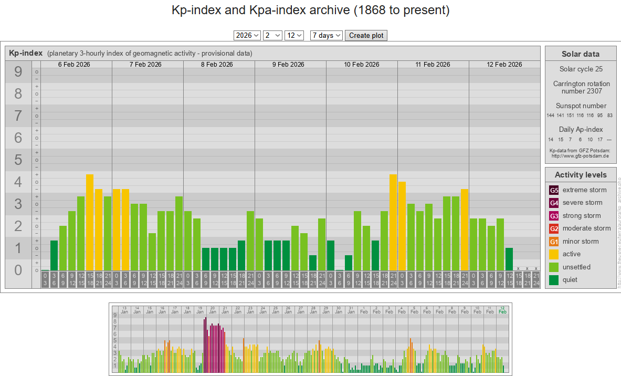
Task: Click the dark green quiet level swatch
Action: (x=554, y=280)
